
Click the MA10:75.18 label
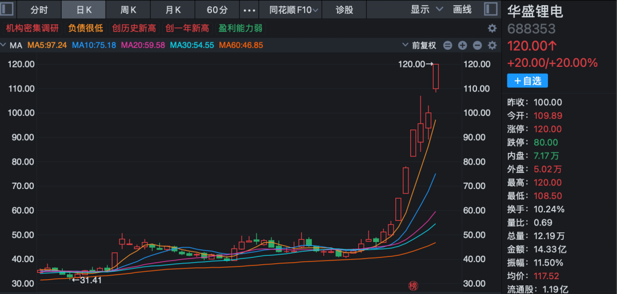94,46
